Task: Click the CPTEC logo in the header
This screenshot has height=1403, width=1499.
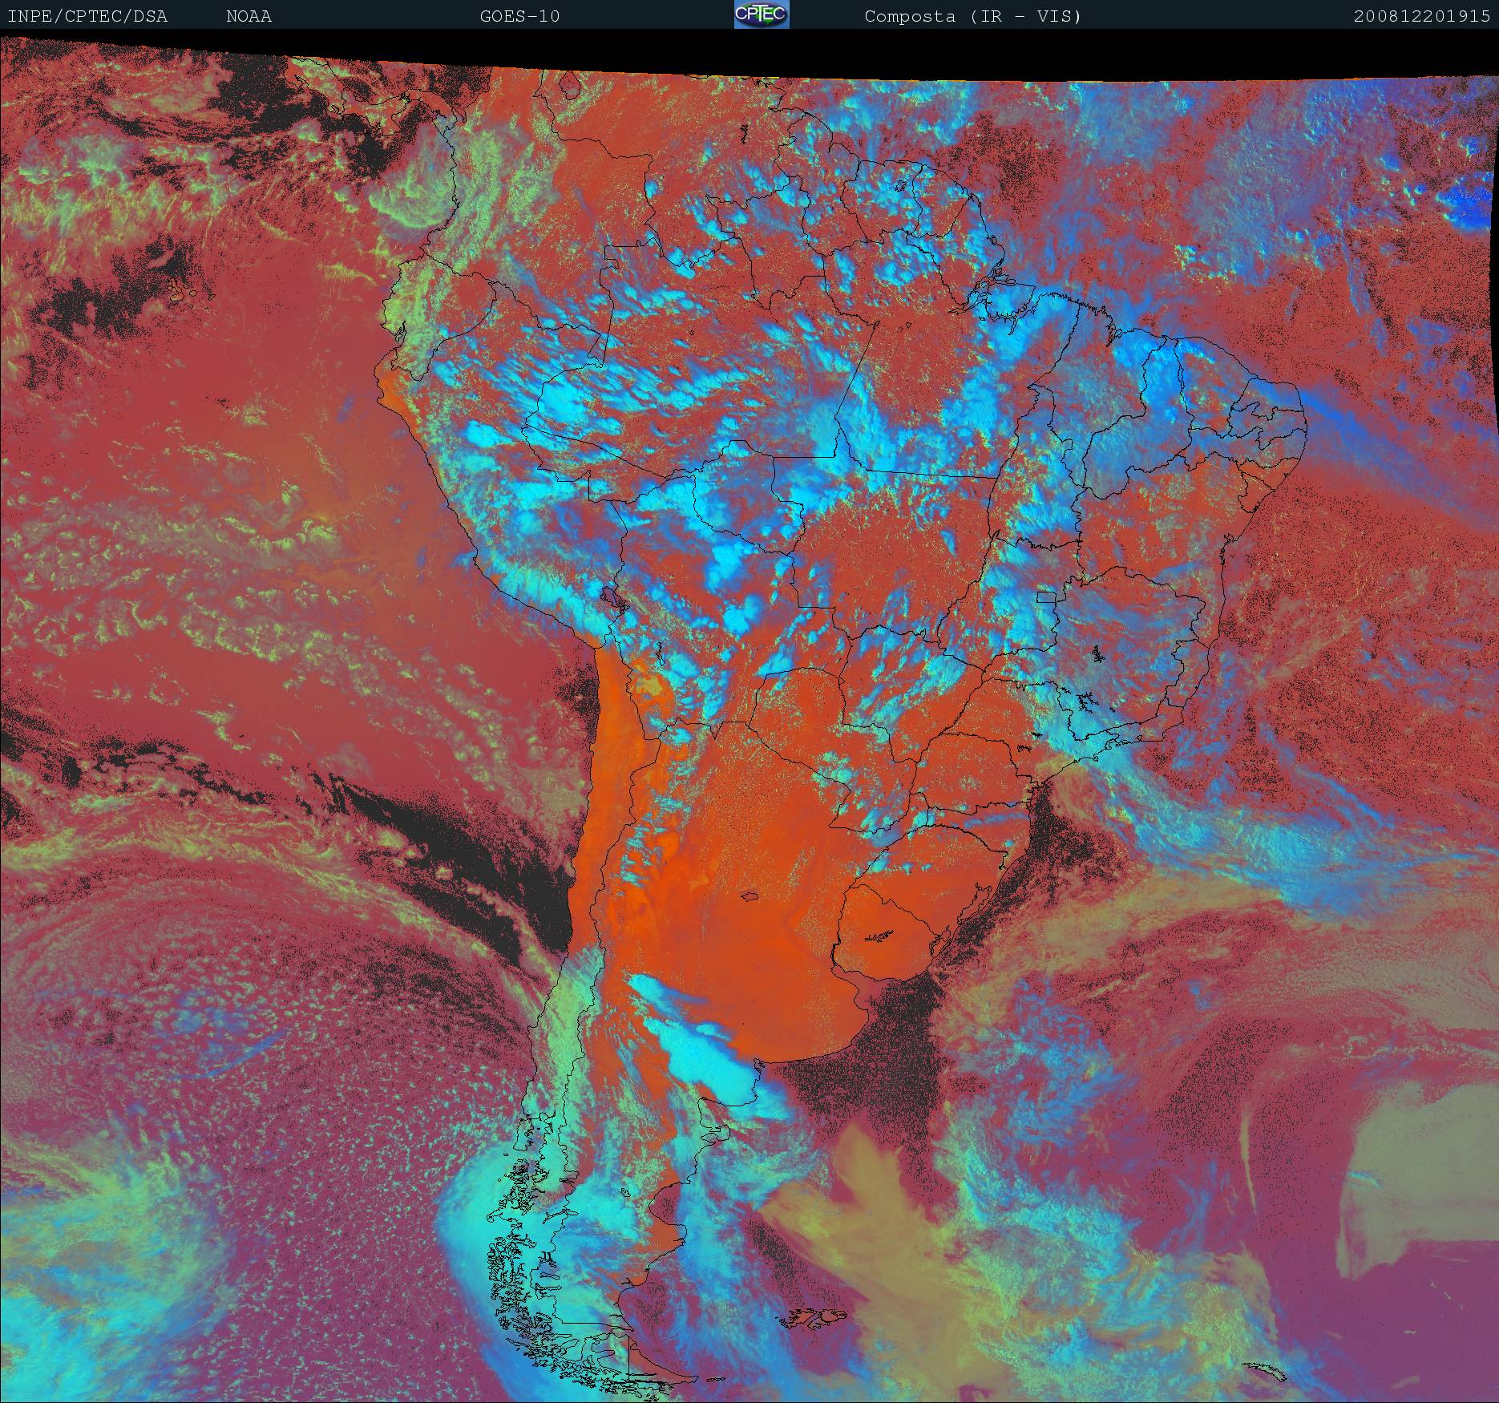Action: coord(762,14)
